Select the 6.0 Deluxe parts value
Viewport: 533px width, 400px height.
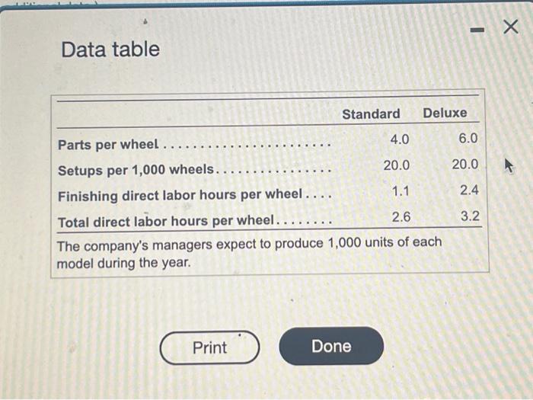point(468,138)
